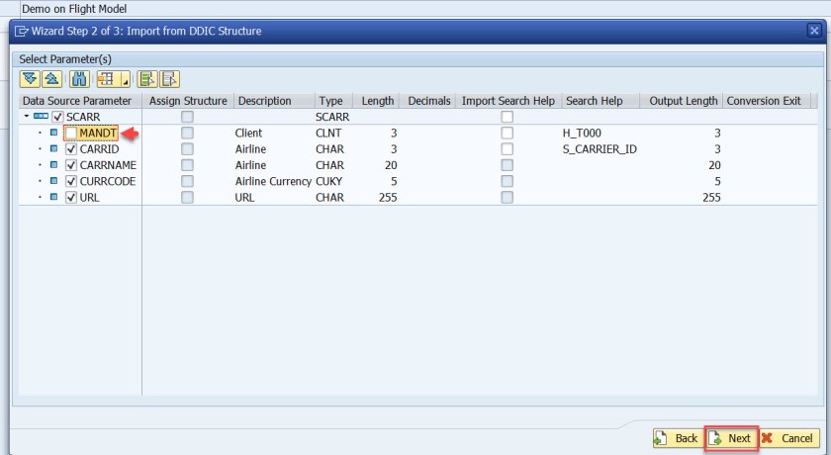Uncheck the CURRCODE parameter checkbox
Viewport: 831px width, 455px height.
(71, 181)
